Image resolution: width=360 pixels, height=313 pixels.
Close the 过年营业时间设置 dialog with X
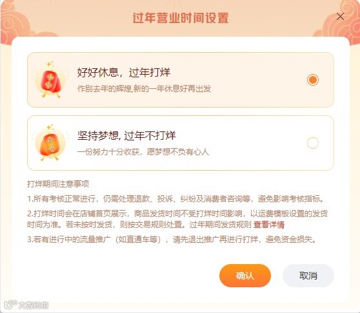click(340, 17)
